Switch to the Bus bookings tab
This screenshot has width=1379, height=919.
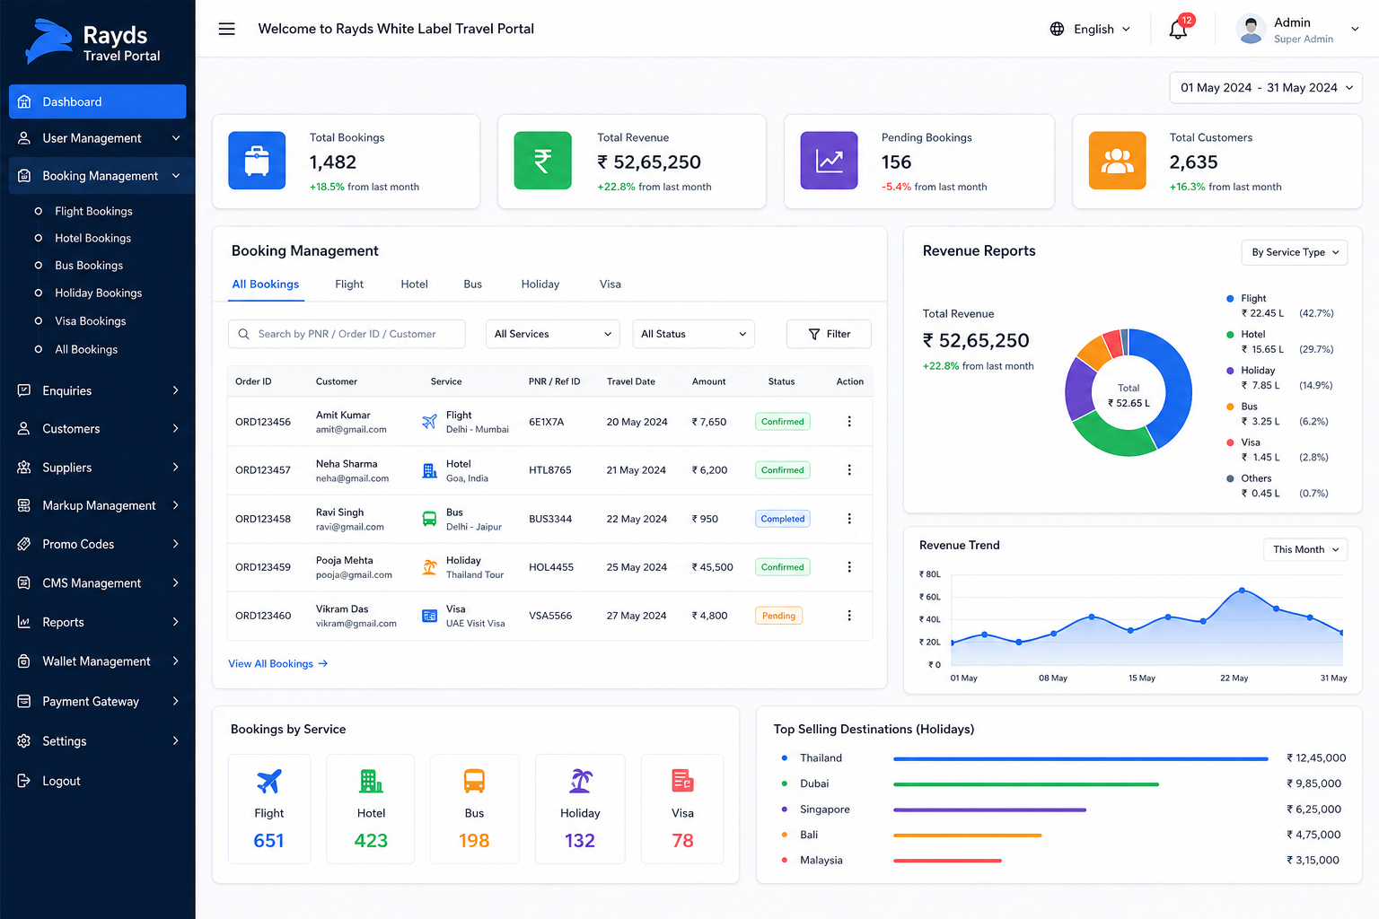[473, 284]
